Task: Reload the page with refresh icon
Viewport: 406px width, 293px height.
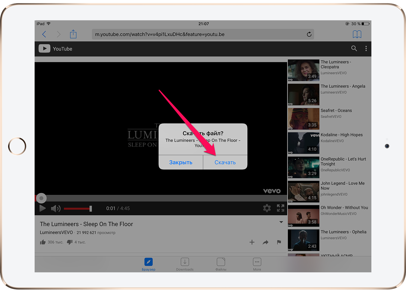Action: tap(309, 34)
